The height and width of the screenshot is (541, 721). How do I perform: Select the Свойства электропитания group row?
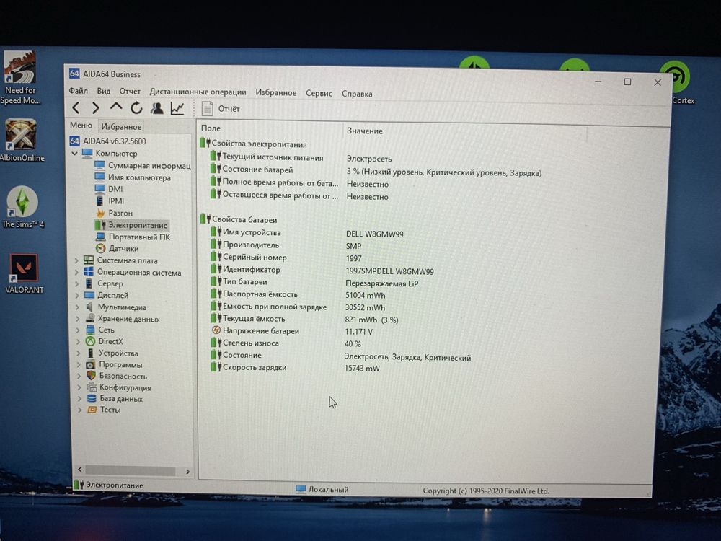tap(253, 144)
